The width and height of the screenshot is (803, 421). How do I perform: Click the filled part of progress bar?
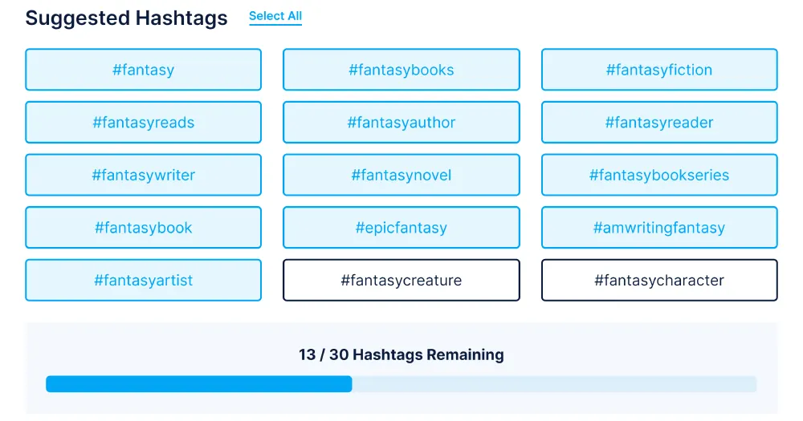(198, 384)
